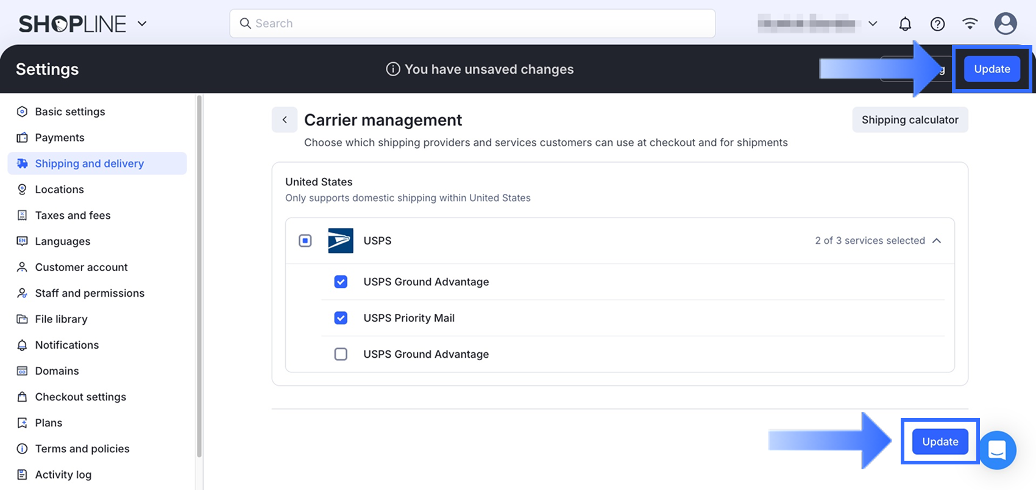Uncheck the USPS Priority Mail checkbox
This screenshot has height=490, width=1036.
[341, 318]
